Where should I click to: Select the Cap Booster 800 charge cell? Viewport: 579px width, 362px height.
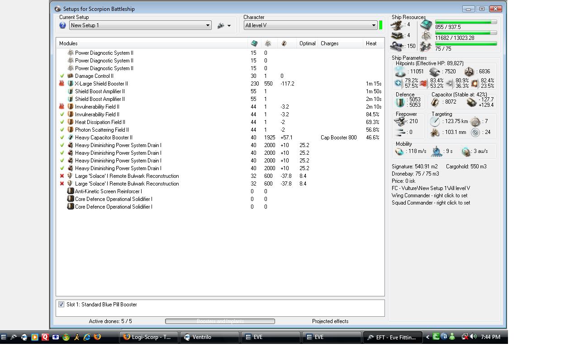coord(339,138)
